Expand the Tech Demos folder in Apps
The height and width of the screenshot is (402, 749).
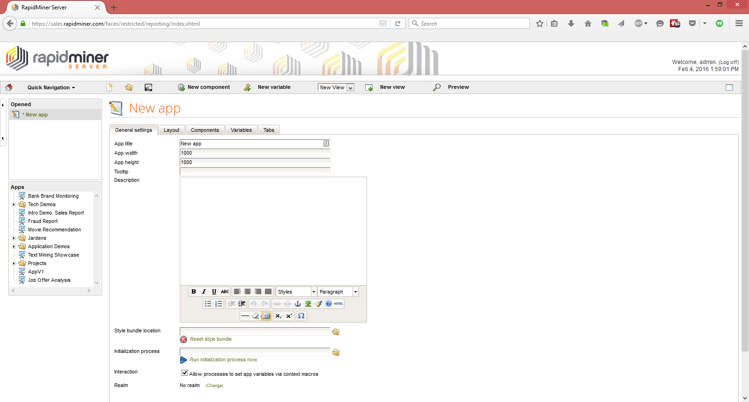(x=14, y=205)
